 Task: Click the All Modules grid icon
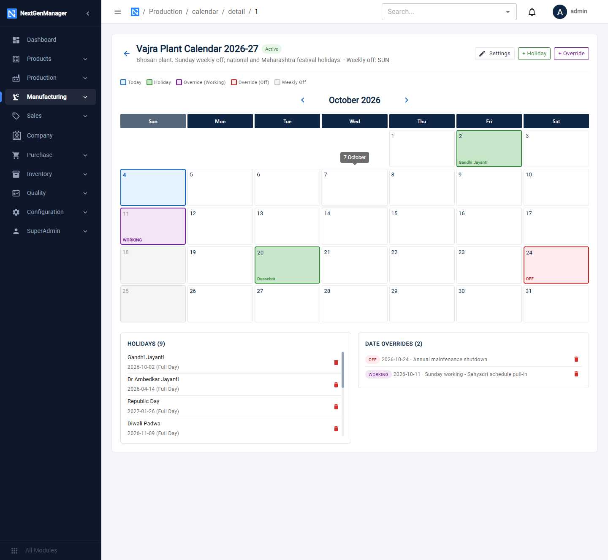click(x=14, y=551)
